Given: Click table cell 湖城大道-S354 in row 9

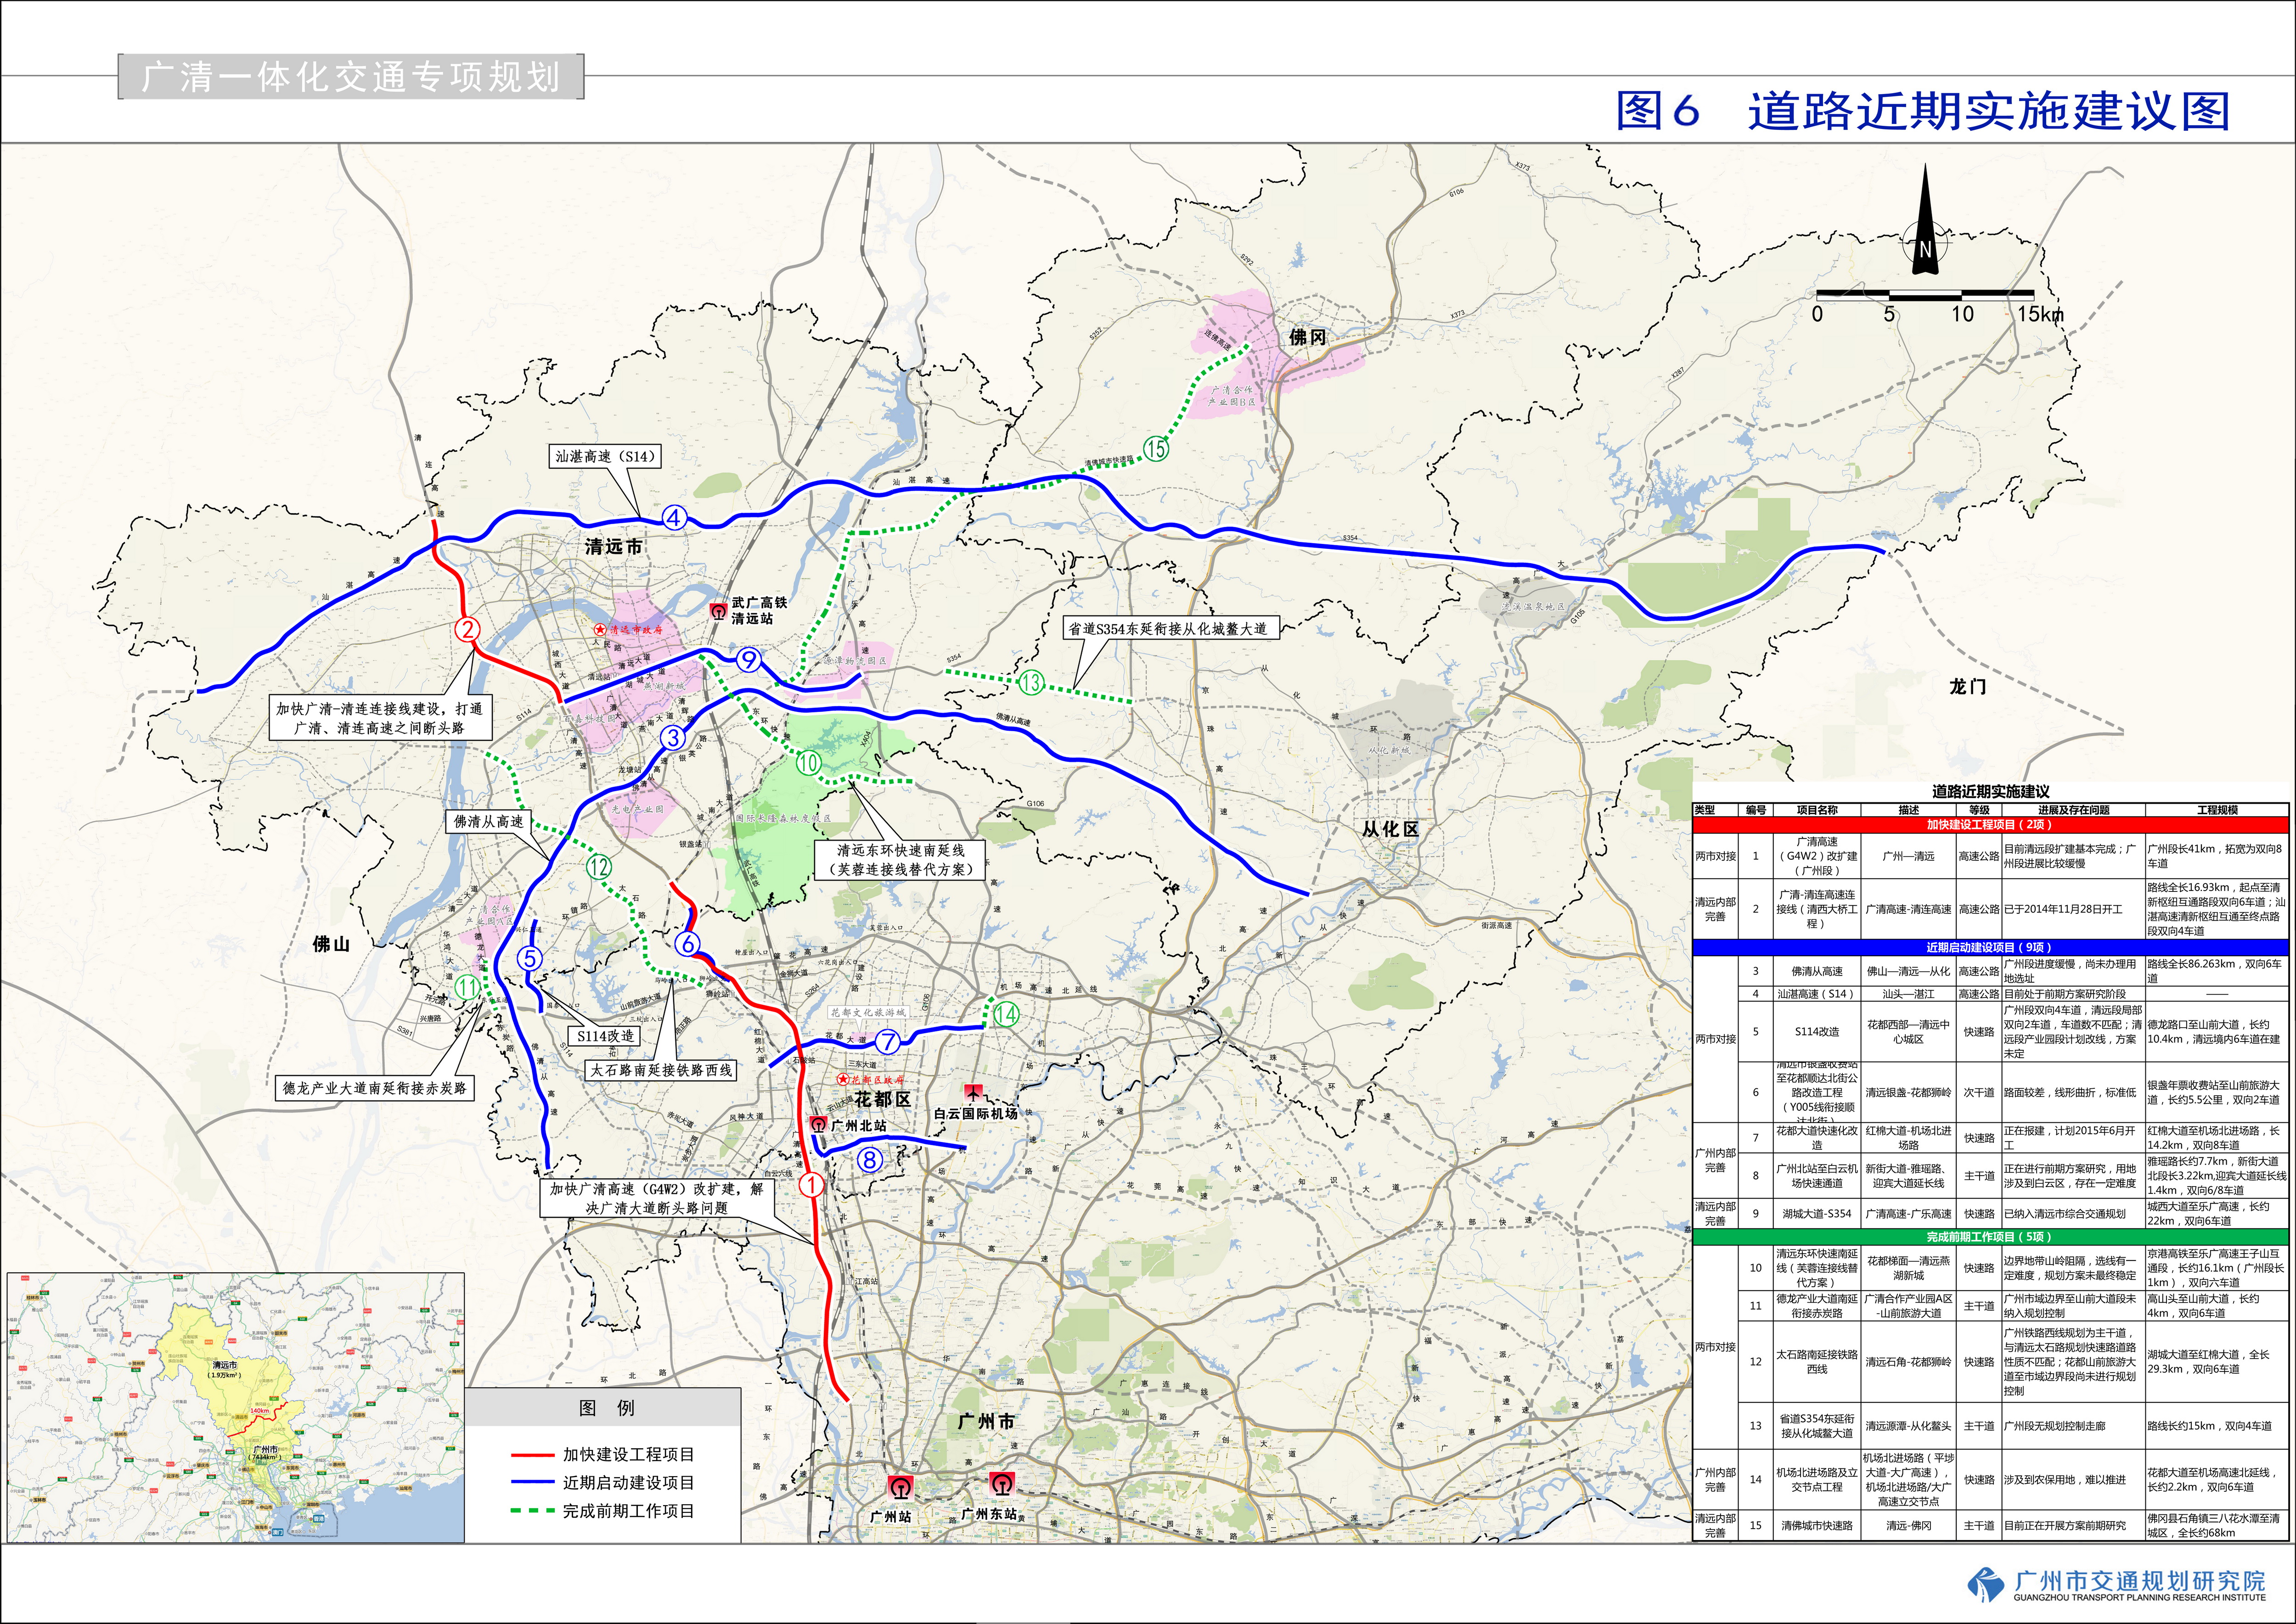Looking at the screenshot, I should tap(1817, 1213).
